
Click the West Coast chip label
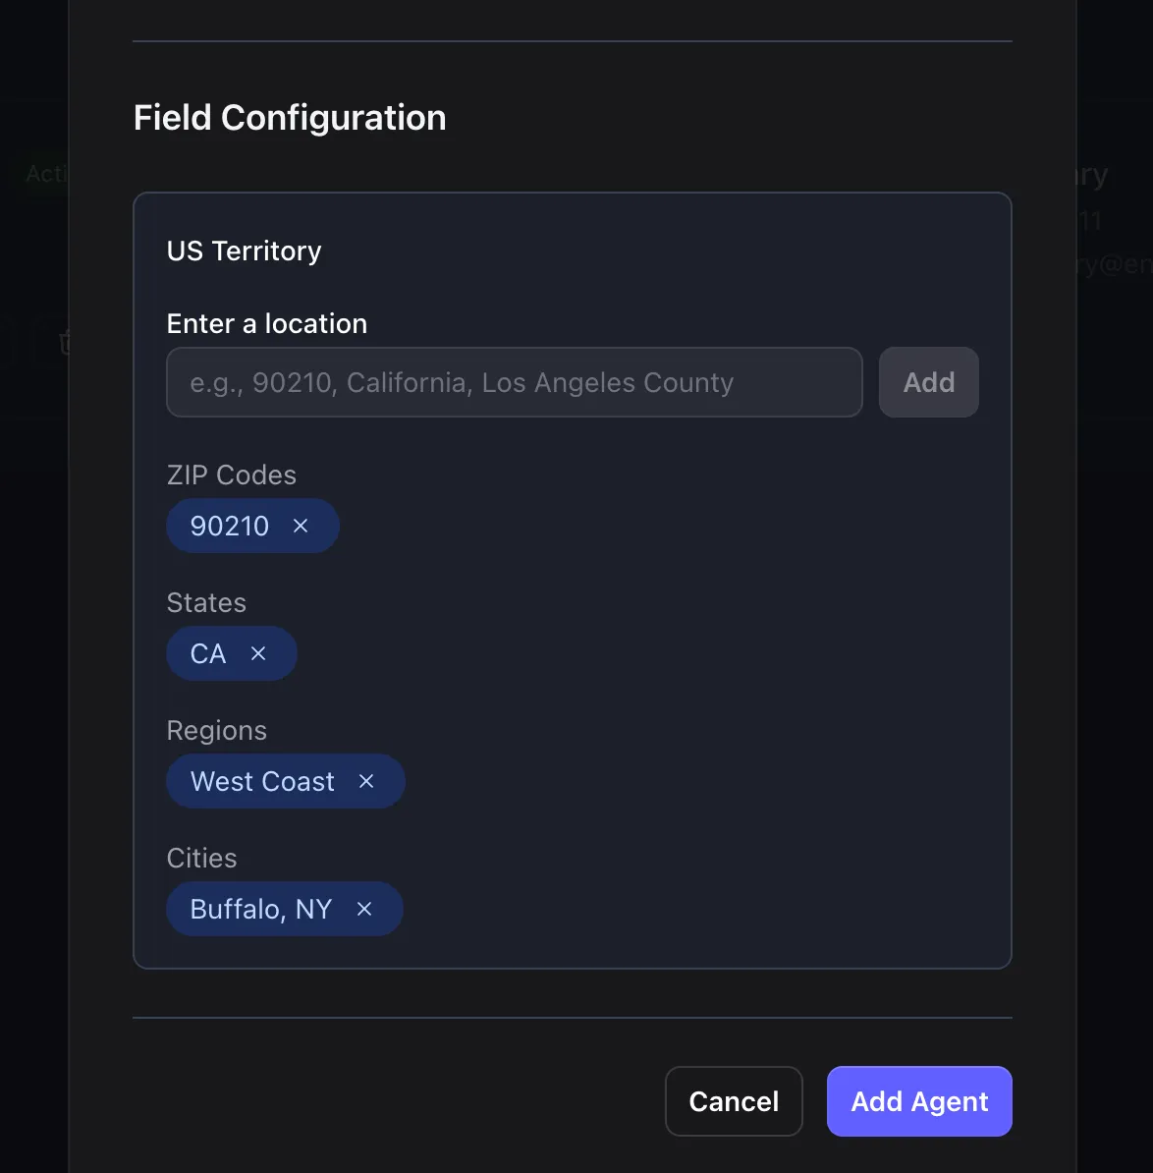pyautogui.click(x=262, y=781)
